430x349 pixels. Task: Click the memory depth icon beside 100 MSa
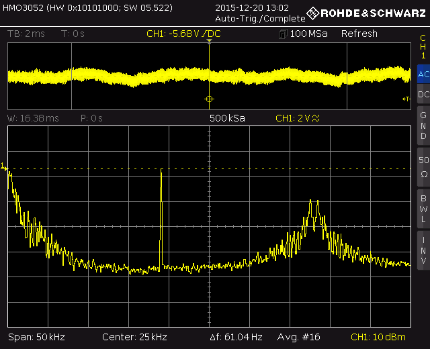(282, 34)
